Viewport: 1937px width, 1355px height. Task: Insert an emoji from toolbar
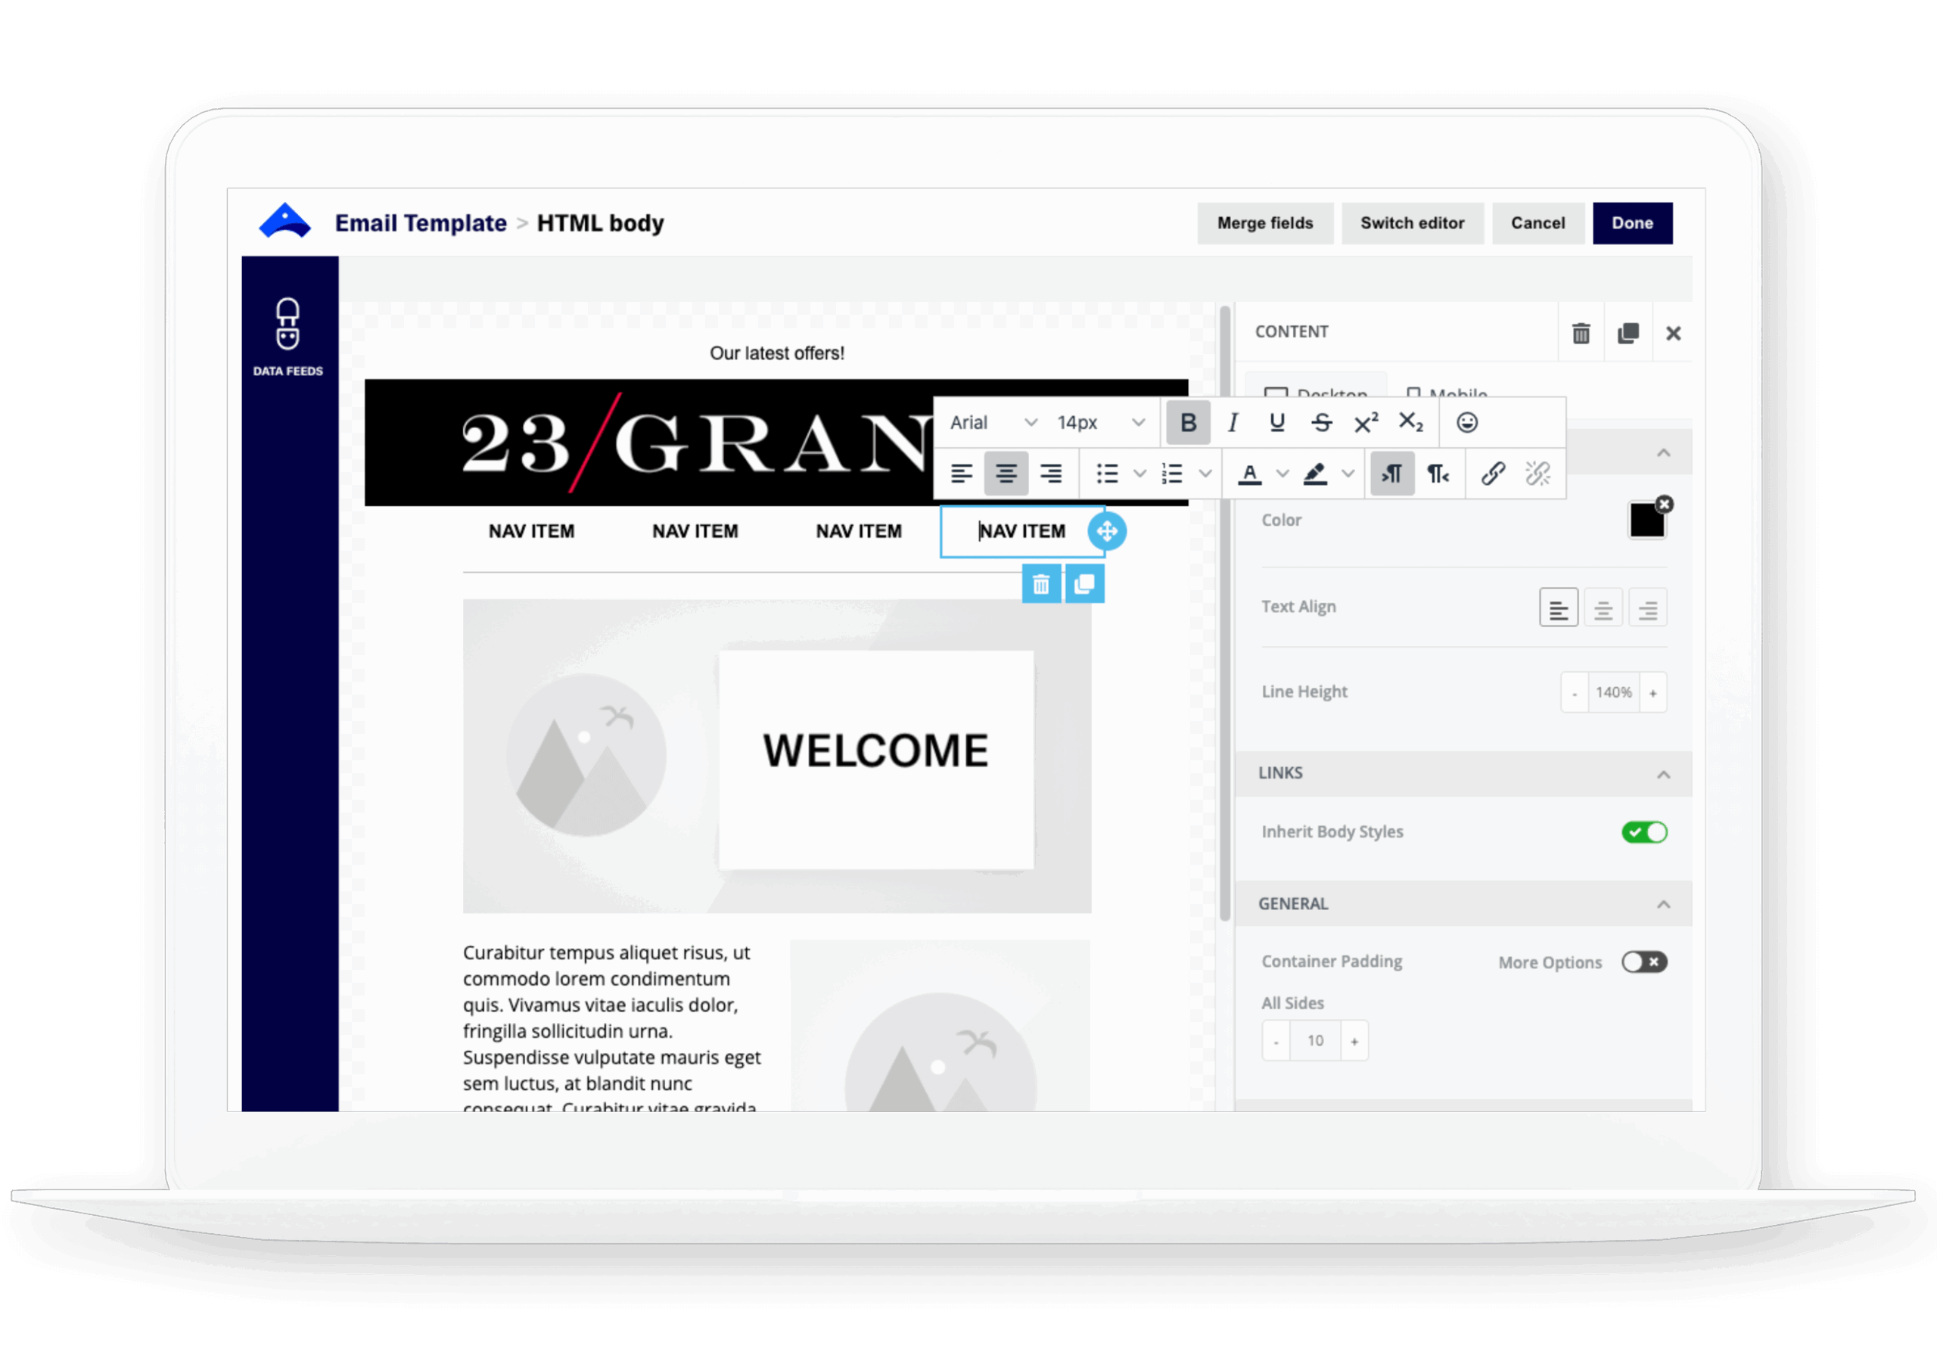click(1467, 423)
